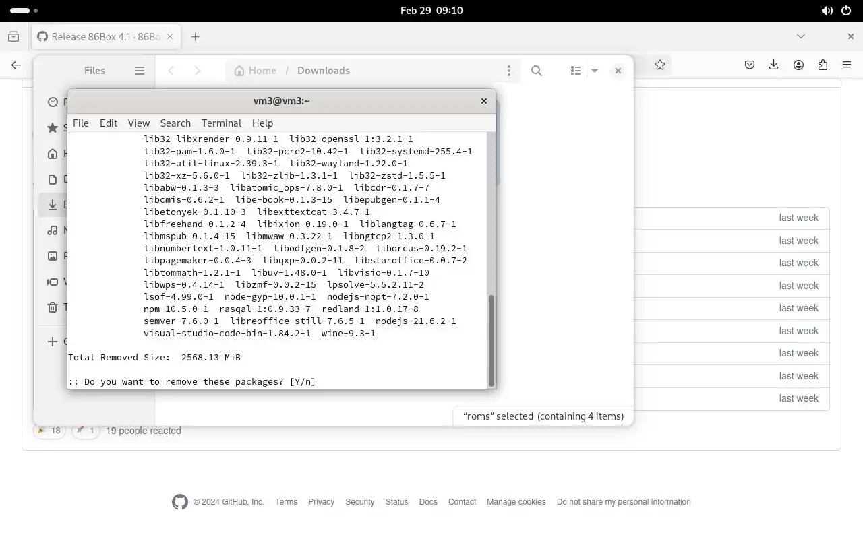Open the browser tab overview icon
Viewport: 863px width, 539px height.
[x=13, y=37]
